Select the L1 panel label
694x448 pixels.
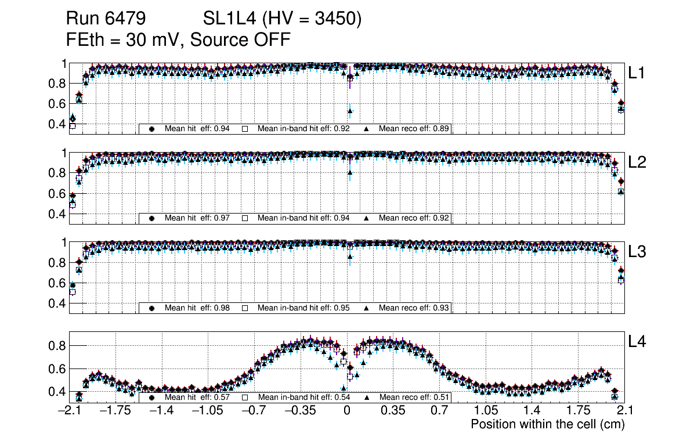(x=637, y=73)
